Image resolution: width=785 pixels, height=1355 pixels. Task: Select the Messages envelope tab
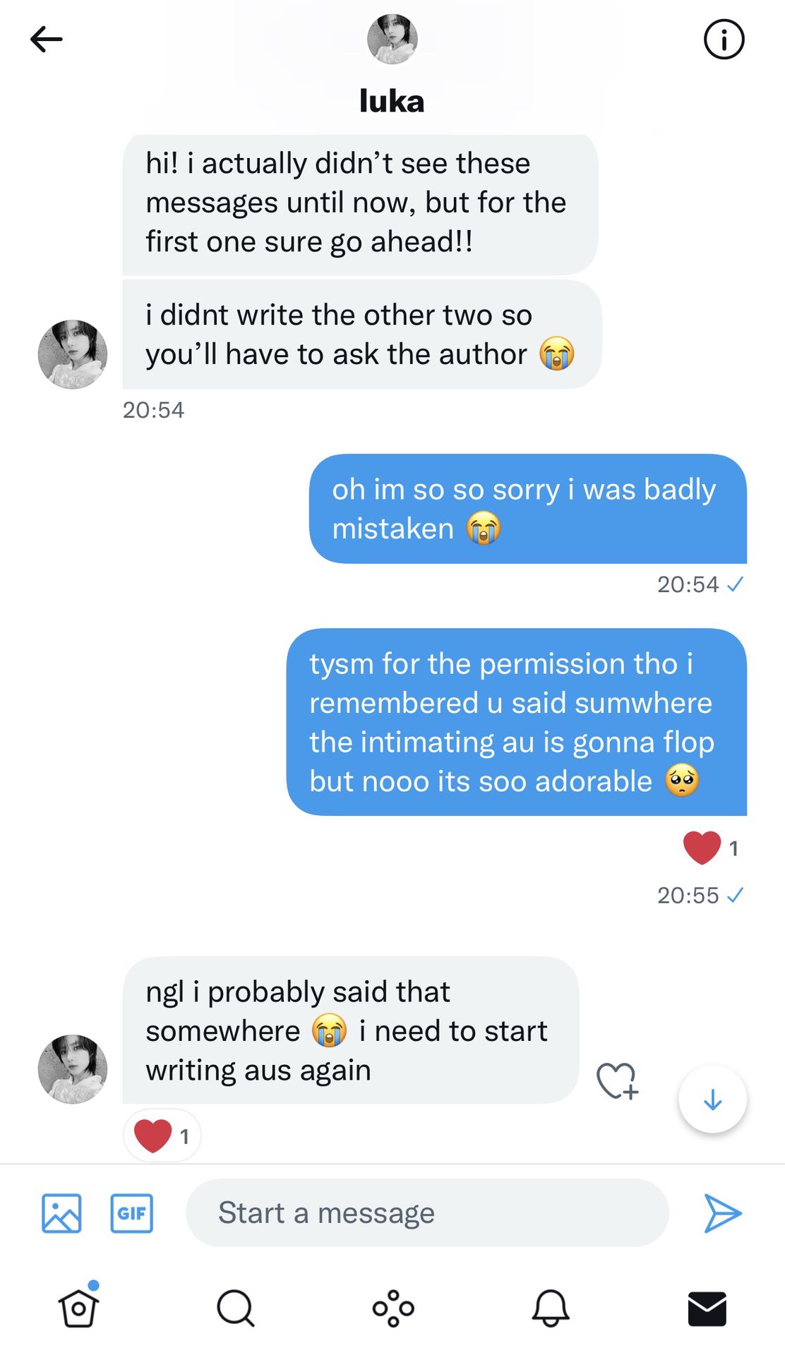pos(707,1308)
